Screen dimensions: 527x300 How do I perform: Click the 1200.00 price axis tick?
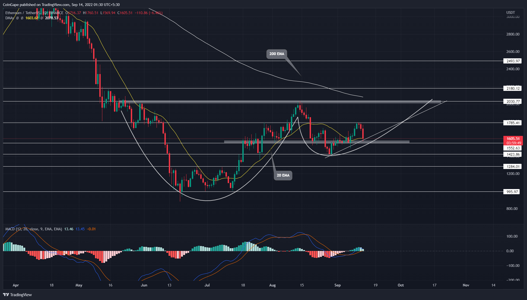(x=513, y=174)
